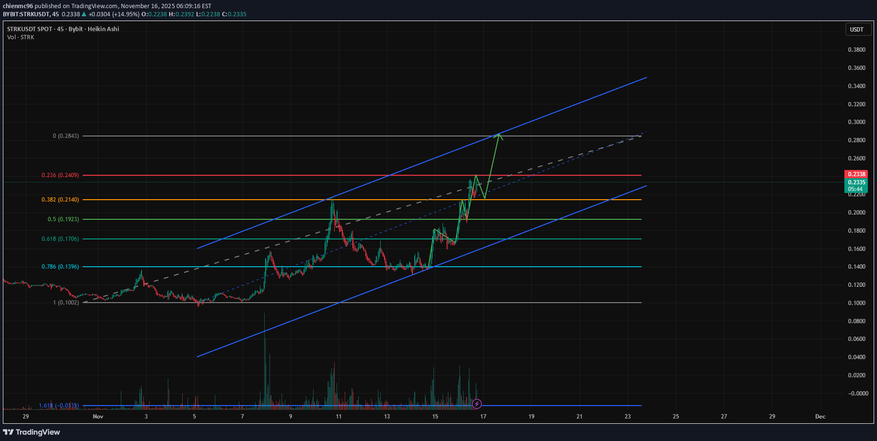
Task: Click the 1 (0.1002) Fibonacci label
Action: point(66,303)
